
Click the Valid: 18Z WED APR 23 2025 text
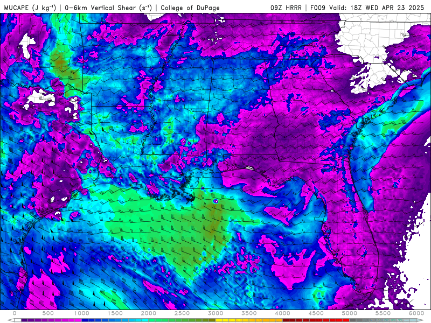click(377, 8)
